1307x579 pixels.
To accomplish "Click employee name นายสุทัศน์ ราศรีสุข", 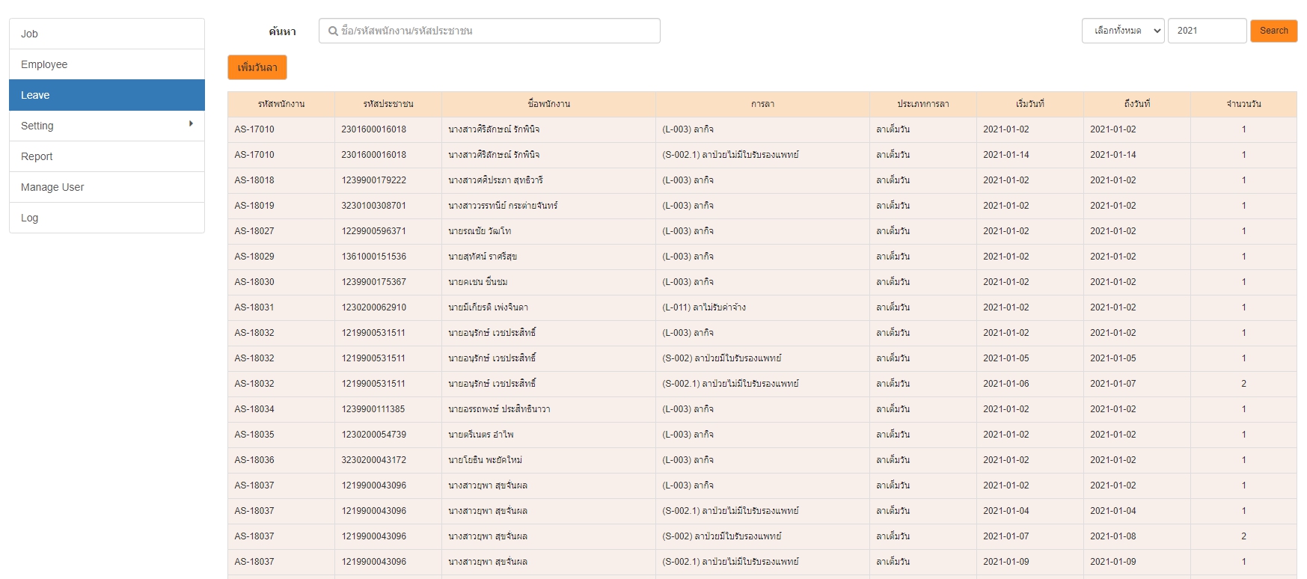I will (x=483, y=257).
